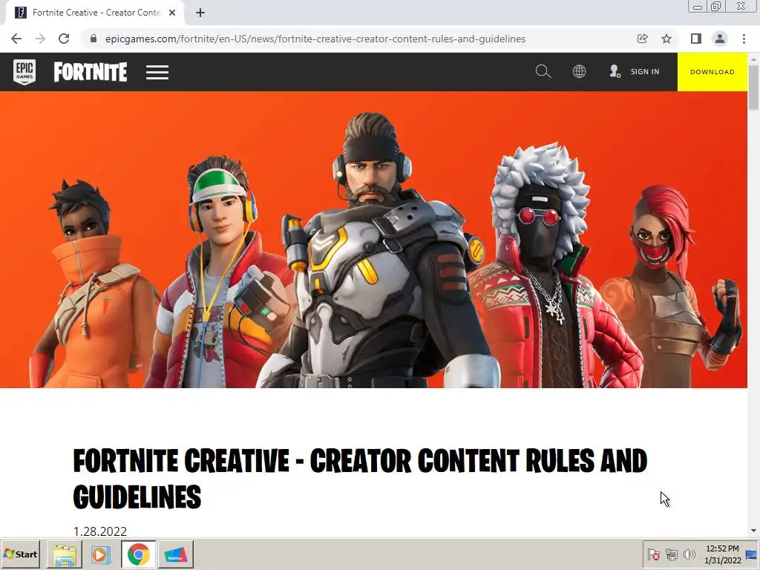
Task: Click the SIGN IN link
Action: pyautogui.click(x=645, y=72)
